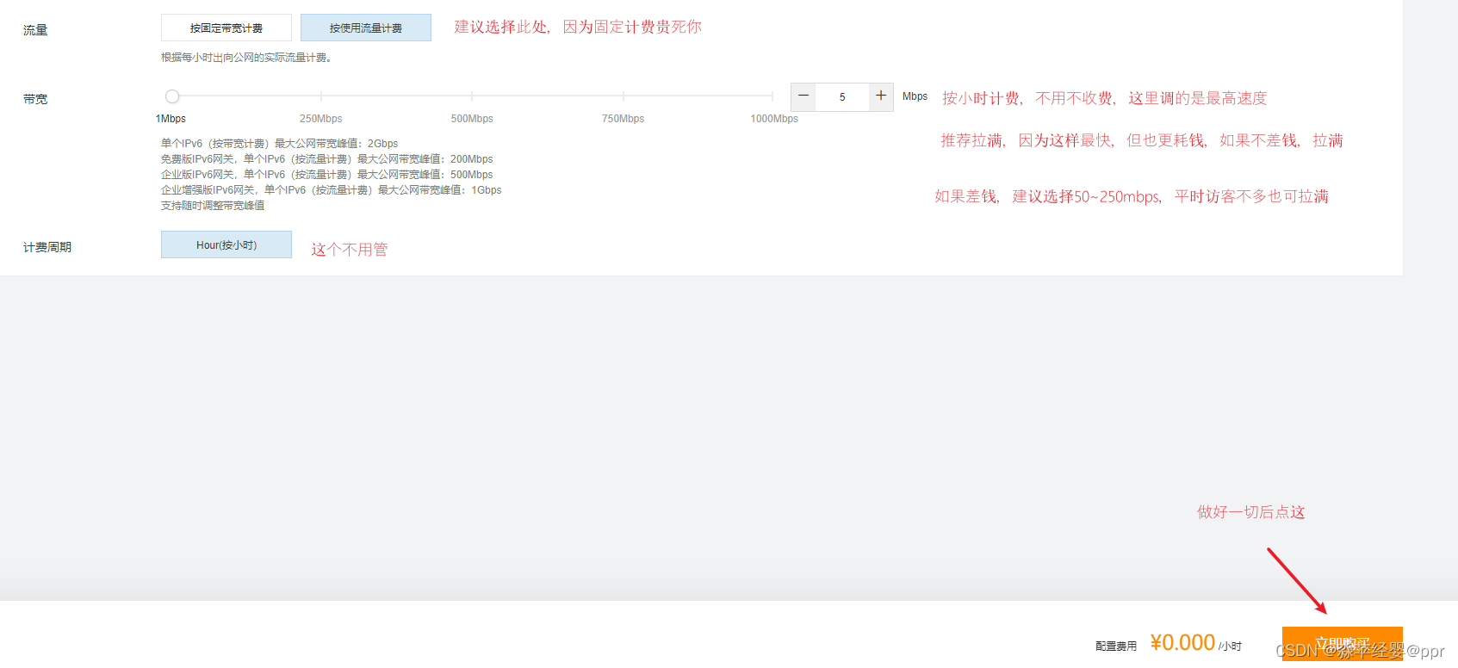Click the 750Mbps label under slider
Viewport: 1458px width, 668px height.
coord(623,119)
